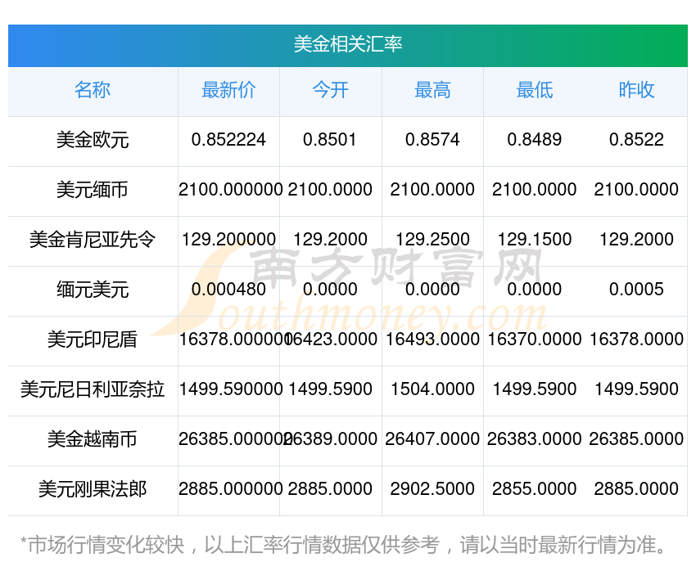The width and height of the screenshot is (696, 571).
Task: Click the 0.8574 high value
Action: (x=432, y=140)
